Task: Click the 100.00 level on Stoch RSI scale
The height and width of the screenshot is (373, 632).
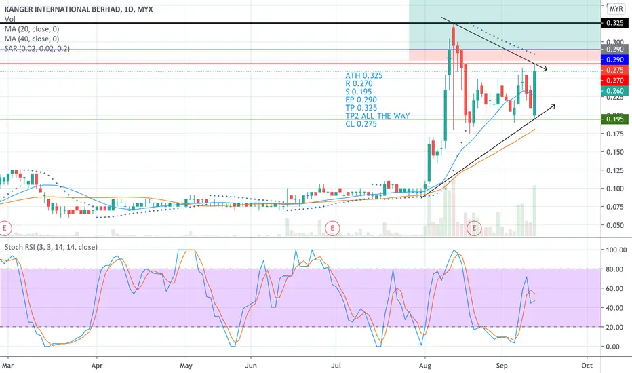Action: tap(616, 250)
